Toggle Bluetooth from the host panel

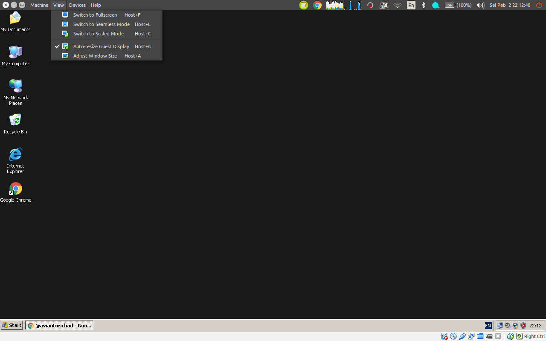point(423,5)
